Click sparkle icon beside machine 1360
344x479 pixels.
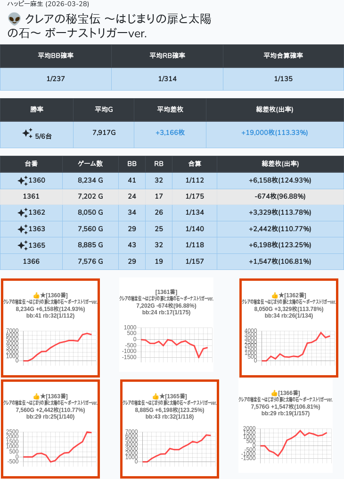22,181
